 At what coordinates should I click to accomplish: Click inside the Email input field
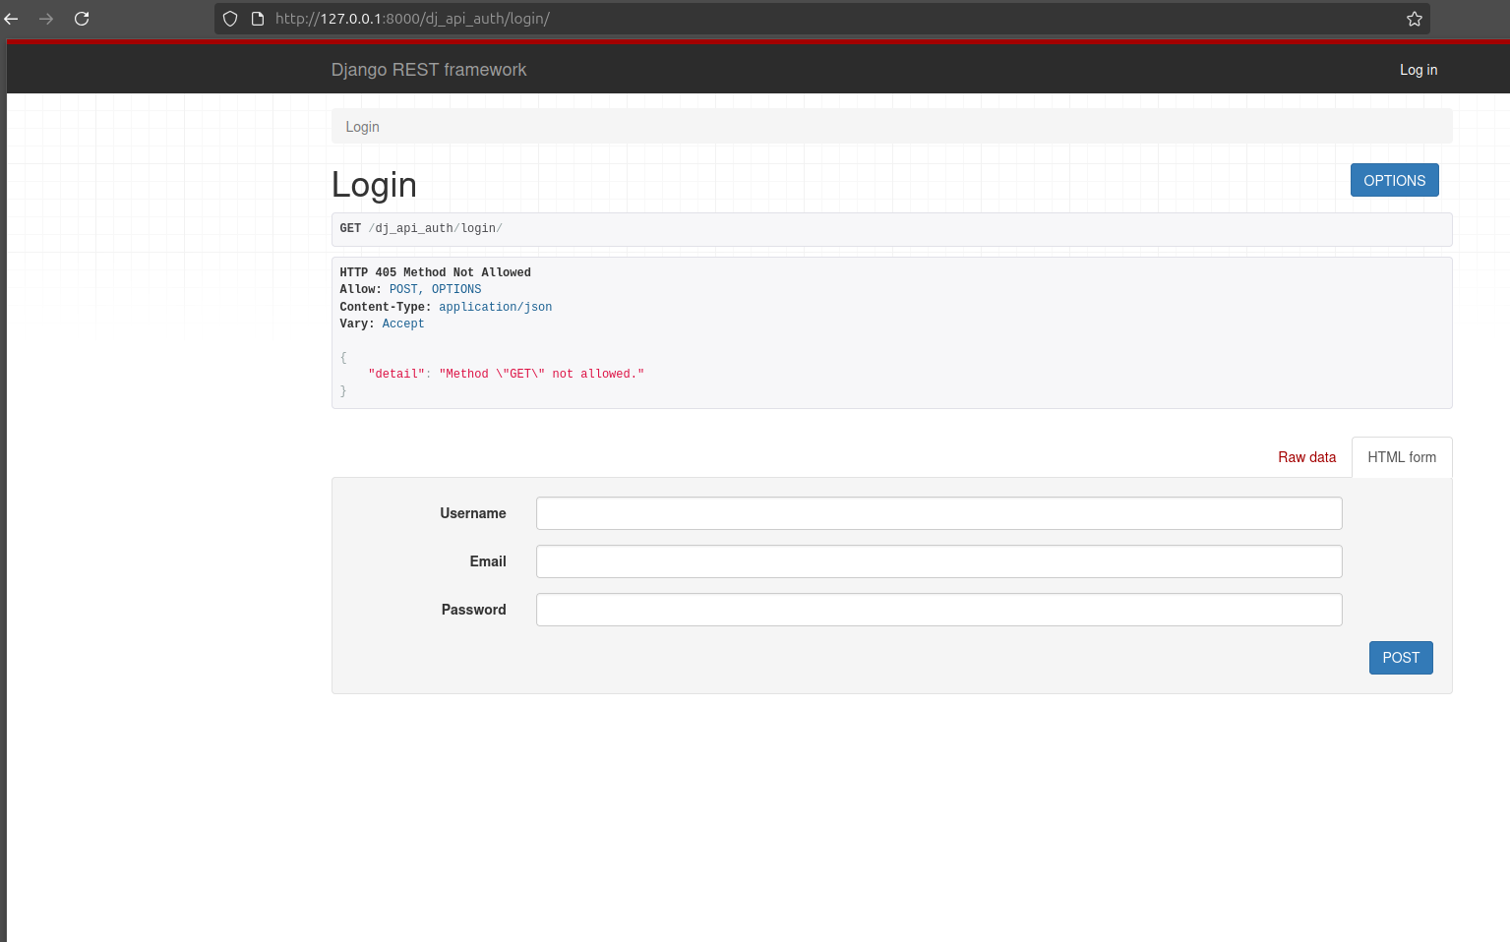point(937,560)
